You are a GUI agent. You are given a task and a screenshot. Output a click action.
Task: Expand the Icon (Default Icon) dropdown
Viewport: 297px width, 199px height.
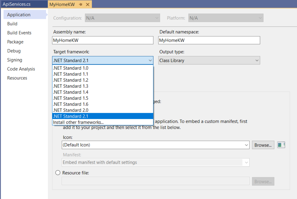[x=155, y=145]
